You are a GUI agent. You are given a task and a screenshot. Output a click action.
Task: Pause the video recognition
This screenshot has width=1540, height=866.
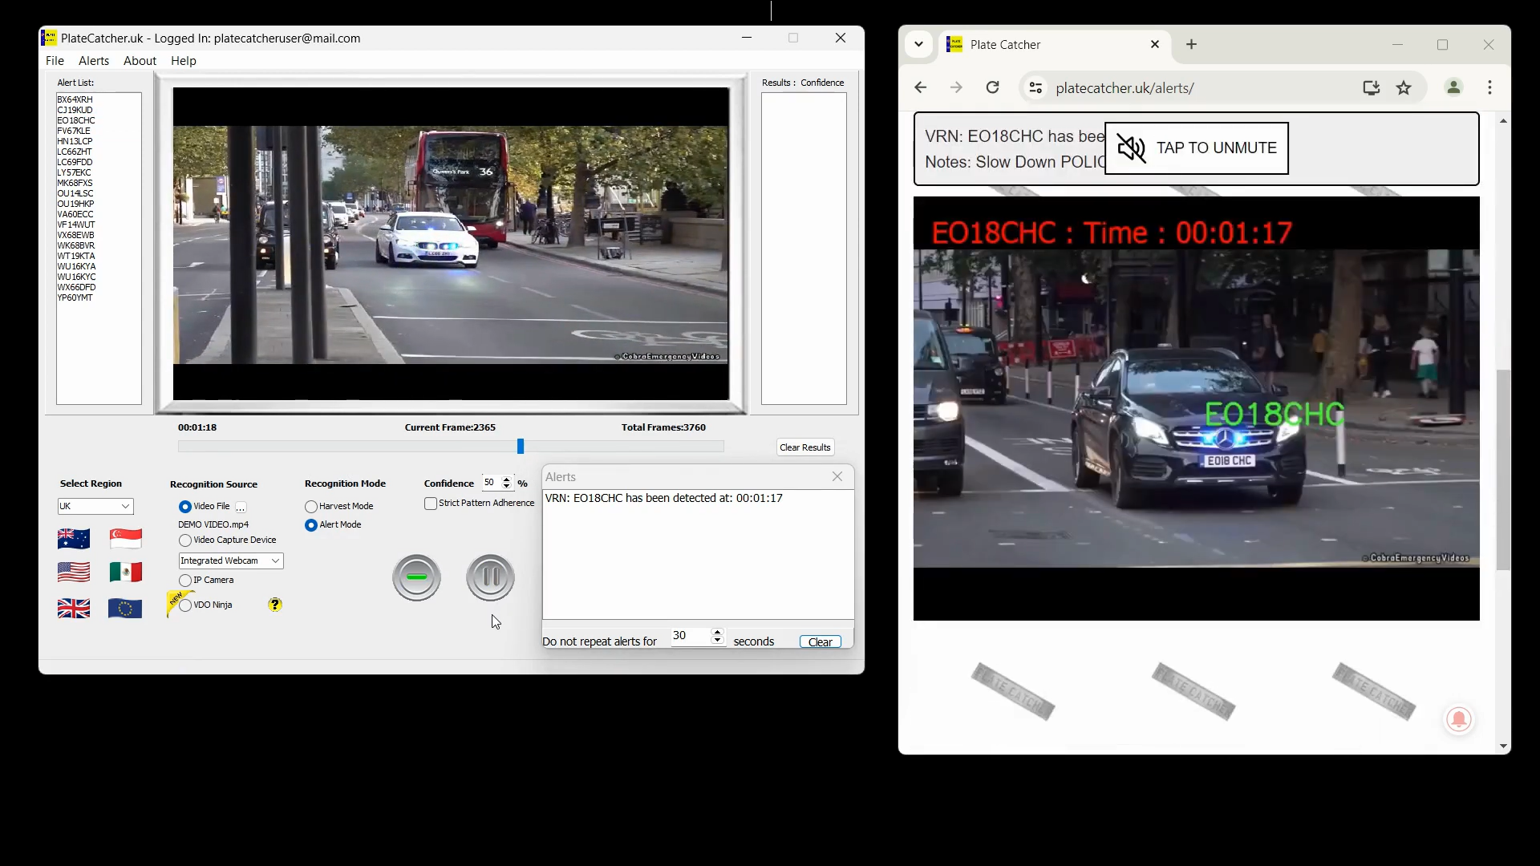point(490,577)
